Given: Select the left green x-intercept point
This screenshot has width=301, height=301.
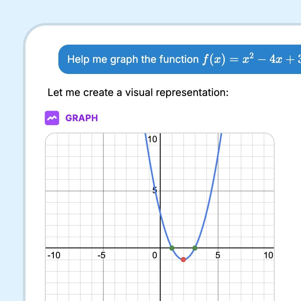Looking at the screenshot, I should (x=172, y=248).
